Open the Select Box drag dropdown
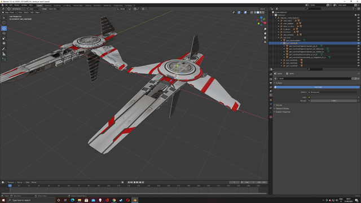Viewport: 361px width, 203px height. (54, 9)
